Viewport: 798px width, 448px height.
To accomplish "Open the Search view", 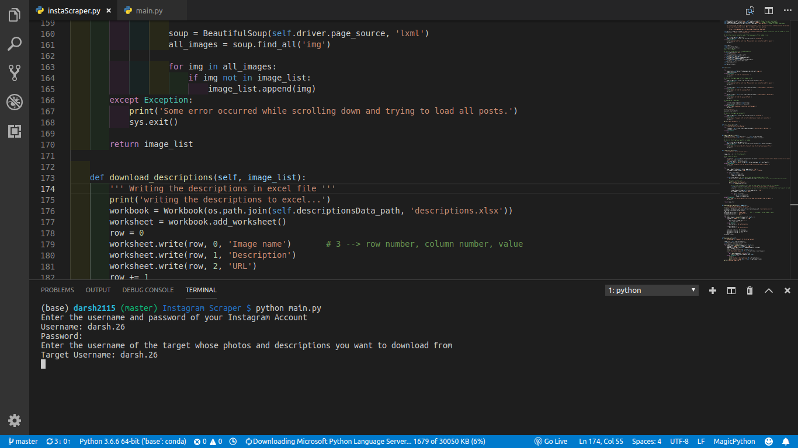I will coord(14,44).
